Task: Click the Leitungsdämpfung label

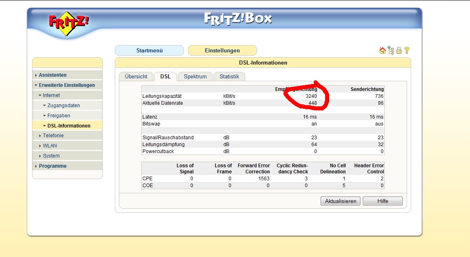Action: [163, 144]
